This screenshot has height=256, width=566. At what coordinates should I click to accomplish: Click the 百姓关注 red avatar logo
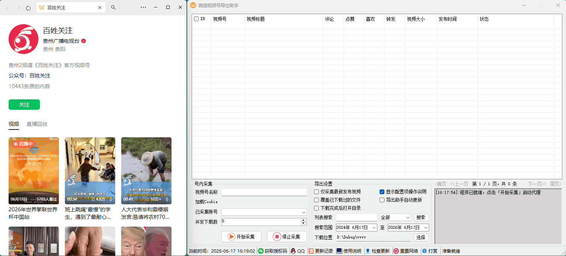click(23, 39)
